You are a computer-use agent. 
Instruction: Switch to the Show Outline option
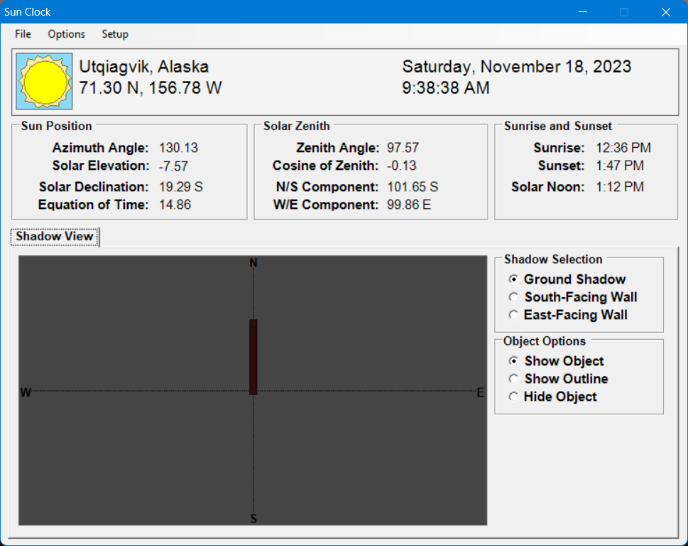tap(514, 379)
